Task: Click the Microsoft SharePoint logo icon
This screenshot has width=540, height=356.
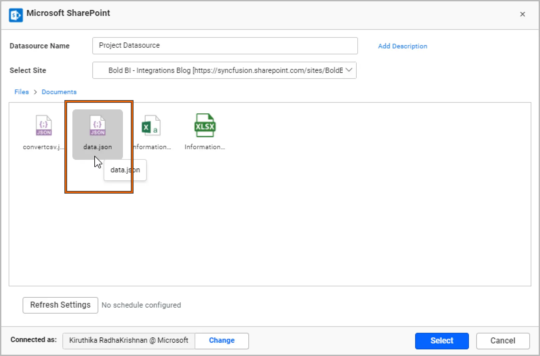Action: (x=16, y=15)
